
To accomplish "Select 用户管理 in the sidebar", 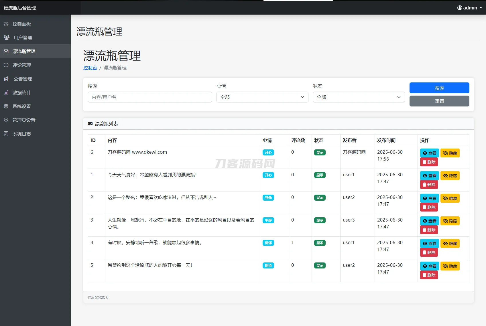I will [23, 37].
